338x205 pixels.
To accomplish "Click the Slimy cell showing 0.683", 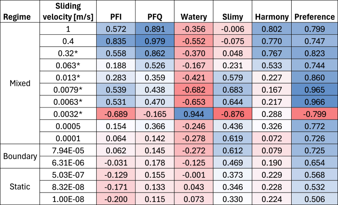I will pyautogui.click(x=233, y=89).
